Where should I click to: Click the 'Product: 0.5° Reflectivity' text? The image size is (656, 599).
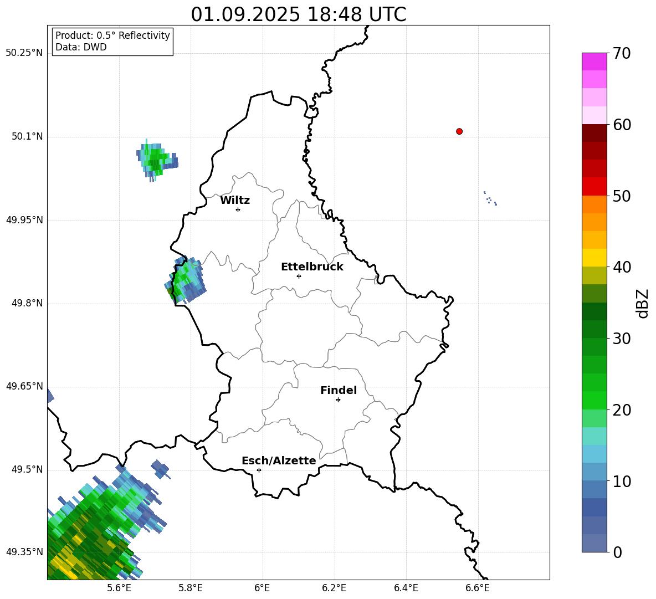point(112,35)
